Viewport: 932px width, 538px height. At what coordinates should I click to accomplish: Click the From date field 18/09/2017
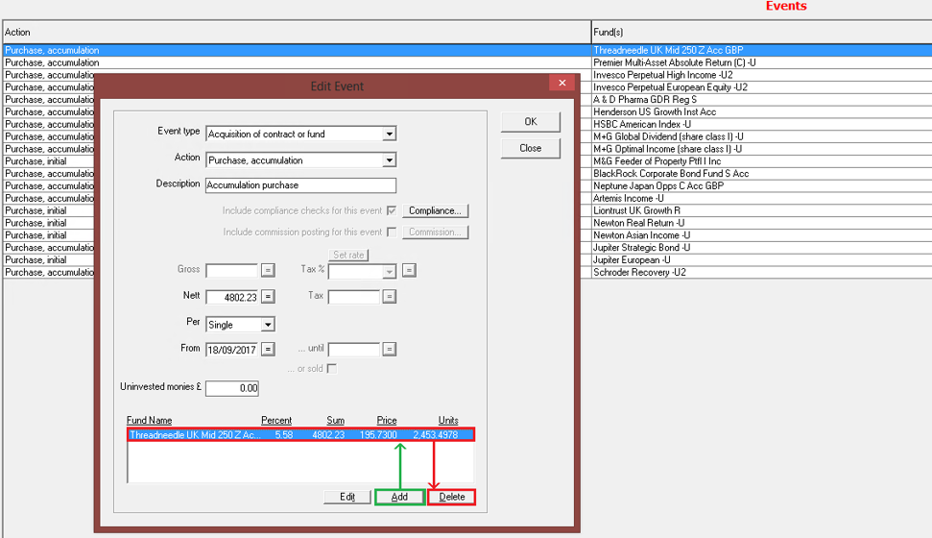pos(232,350)
